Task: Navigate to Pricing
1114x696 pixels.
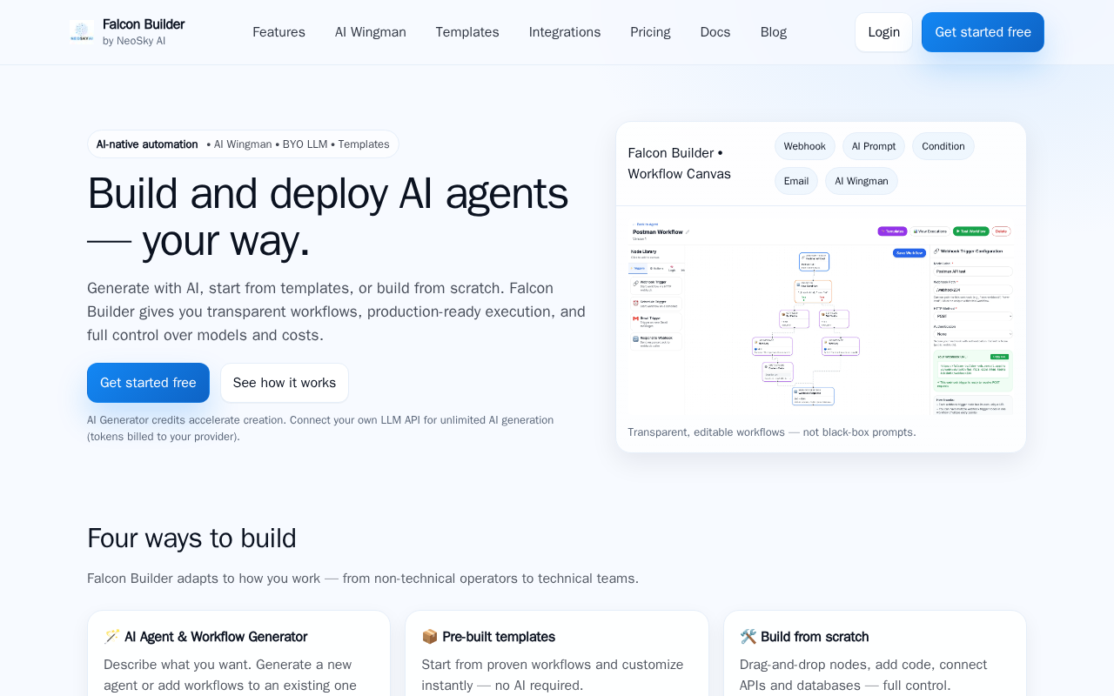Action: 650,32
